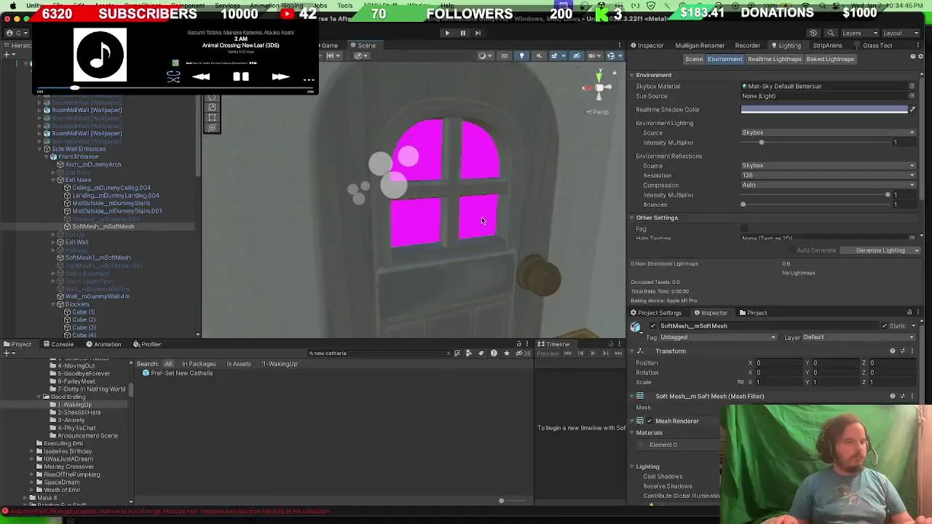Toggle hidden objects visibility eye icon
The width and height of the screenshot is (932, 524).
click(x=576, y=56)
